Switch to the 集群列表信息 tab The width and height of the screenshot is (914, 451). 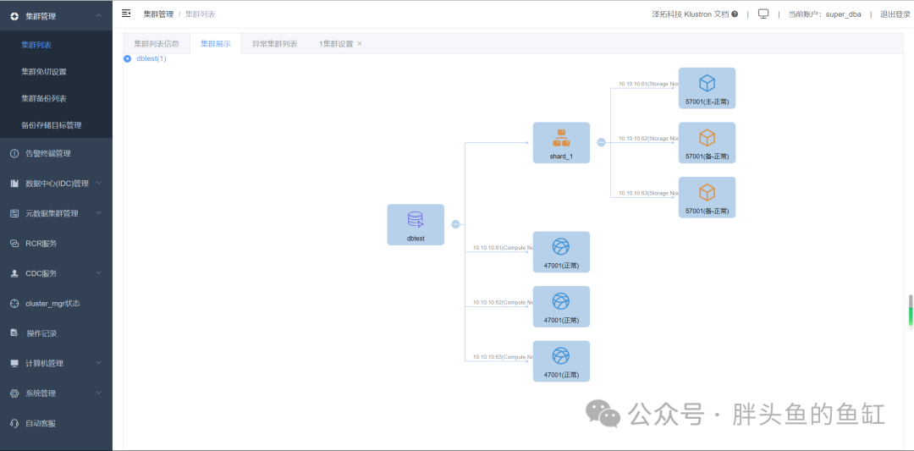[x=157, y=44]
